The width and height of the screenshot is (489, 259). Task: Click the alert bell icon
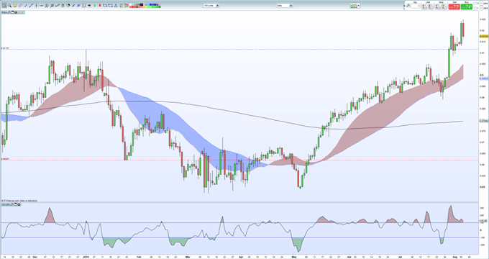pyautogui.click(x=15, y=5)
